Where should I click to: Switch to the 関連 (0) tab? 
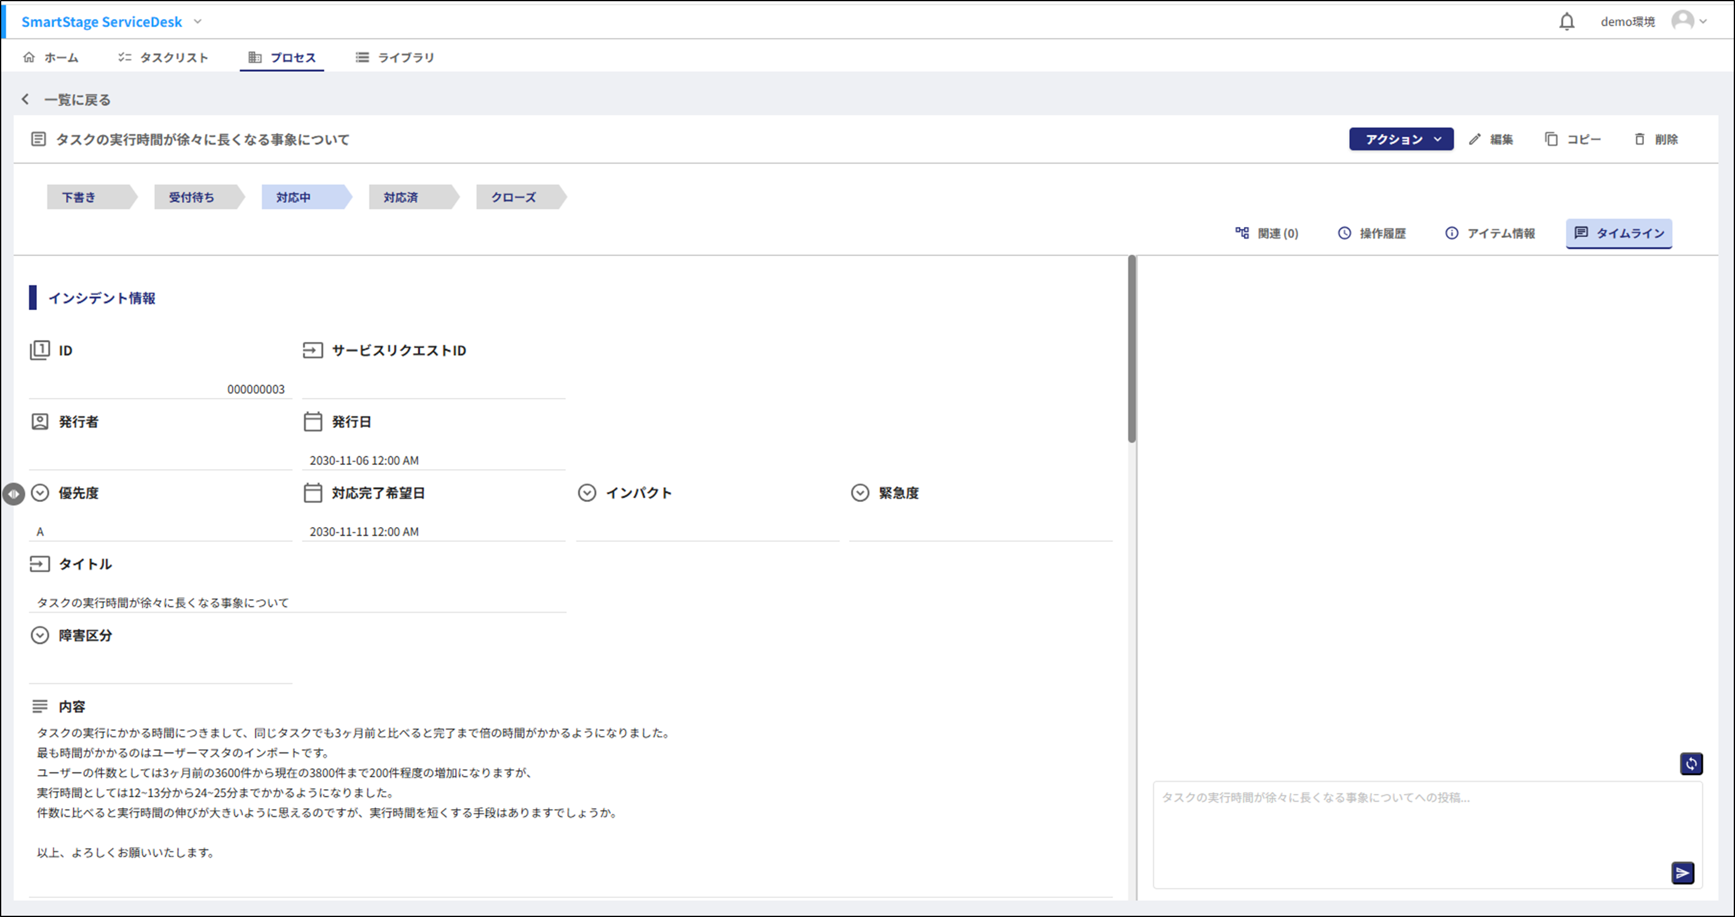coord(1267,233)
